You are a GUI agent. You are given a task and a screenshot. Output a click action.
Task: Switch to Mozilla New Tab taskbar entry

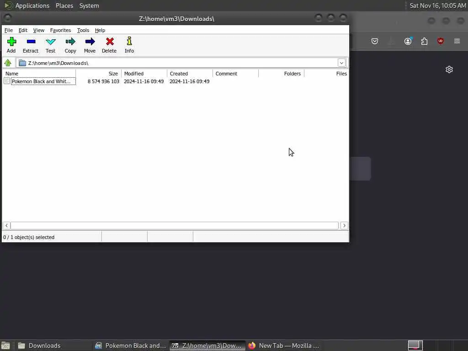(x=284, y=346)
